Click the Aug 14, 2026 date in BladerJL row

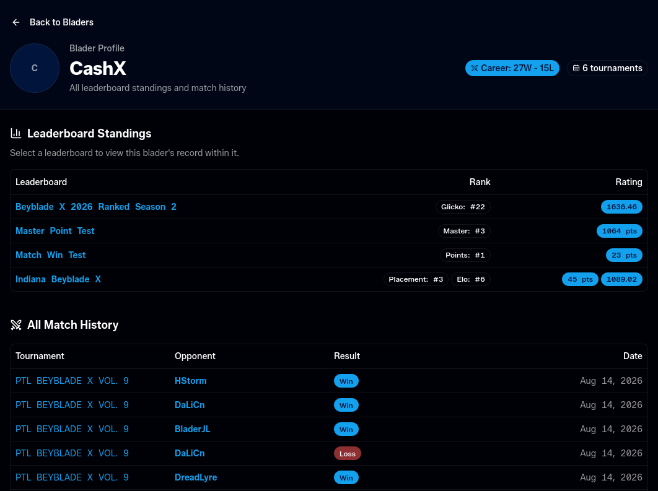611,429
